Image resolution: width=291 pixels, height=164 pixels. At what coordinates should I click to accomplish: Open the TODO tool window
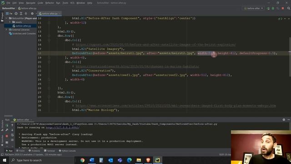pyautogui.click(x=20, y=151)
